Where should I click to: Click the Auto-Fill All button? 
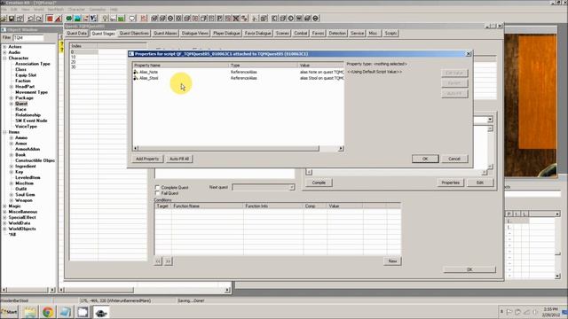click(x=179, y=159)
